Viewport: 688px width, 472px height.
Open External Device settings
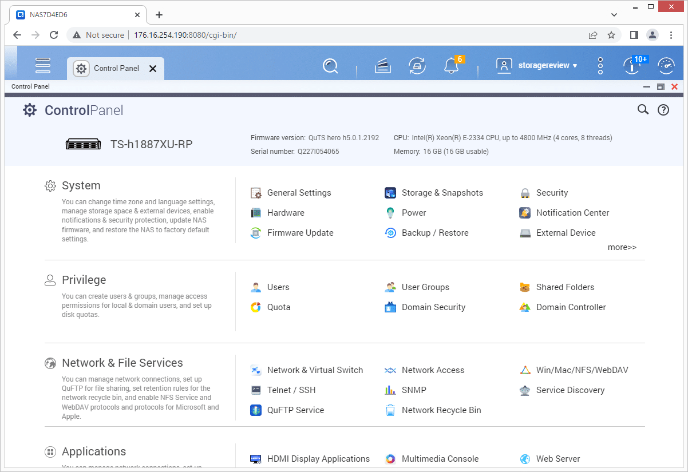point(557,233)
